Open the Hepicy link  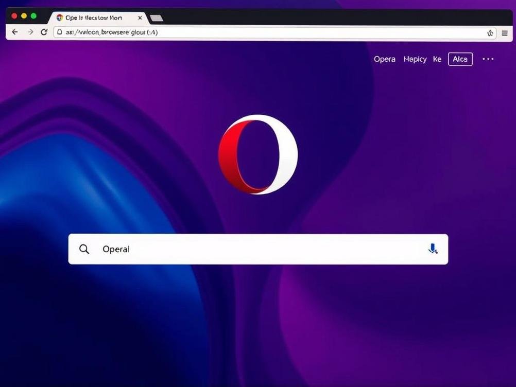click(415, 59)
